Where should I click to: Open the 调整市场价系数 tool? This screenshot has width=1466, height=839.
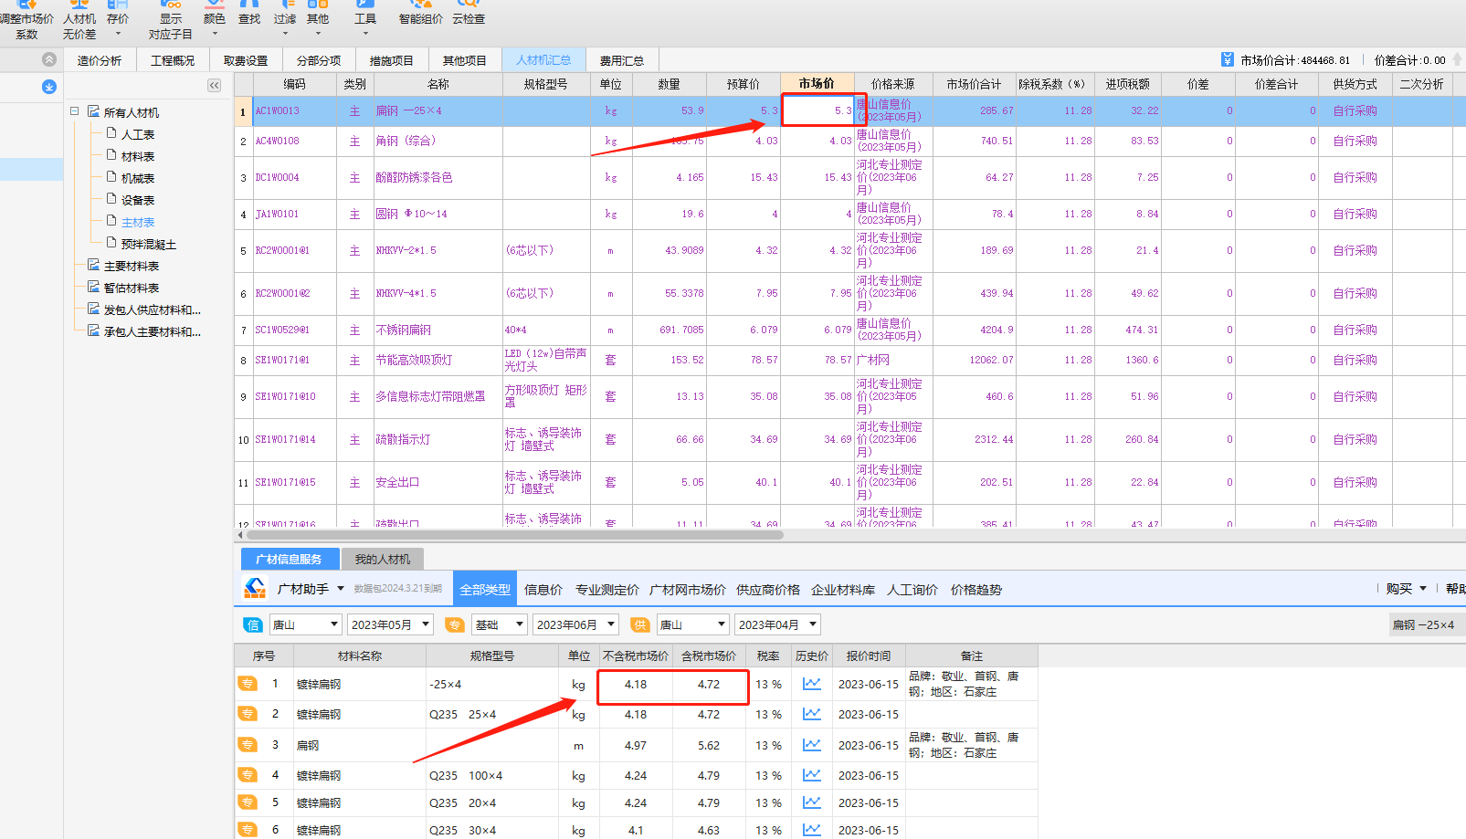[x=26, y=20]
